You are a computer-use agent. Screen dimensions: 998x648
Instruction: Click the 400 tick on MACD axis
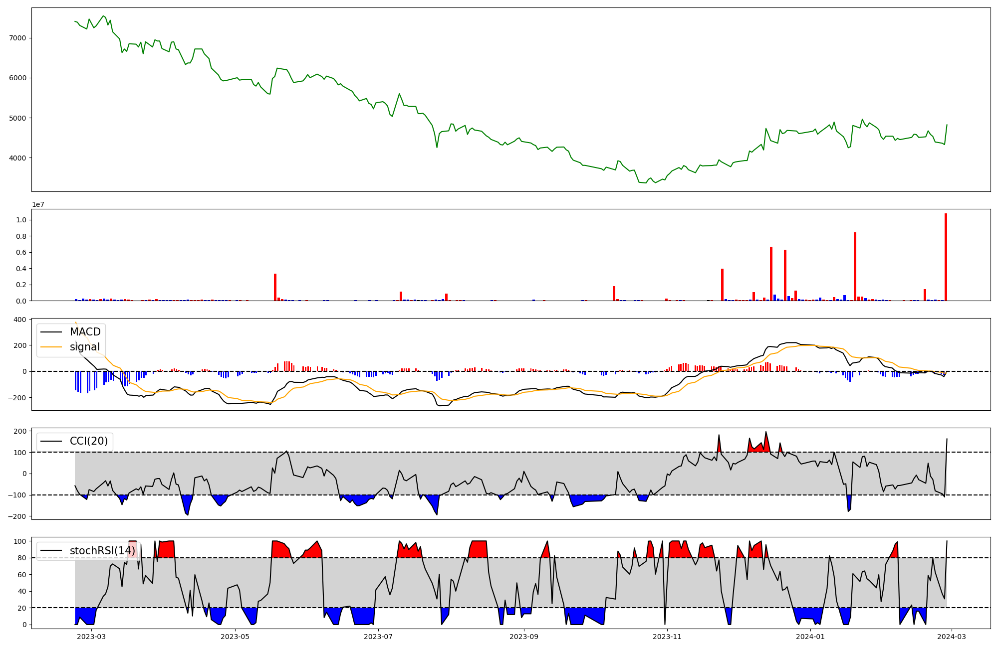point(20,320)
